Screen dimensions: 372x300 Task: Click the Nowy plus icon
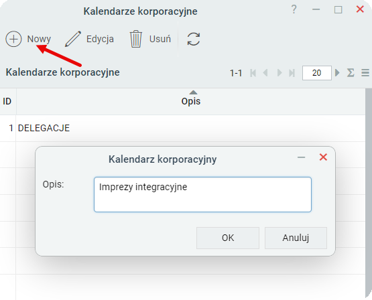pos(14,39)
